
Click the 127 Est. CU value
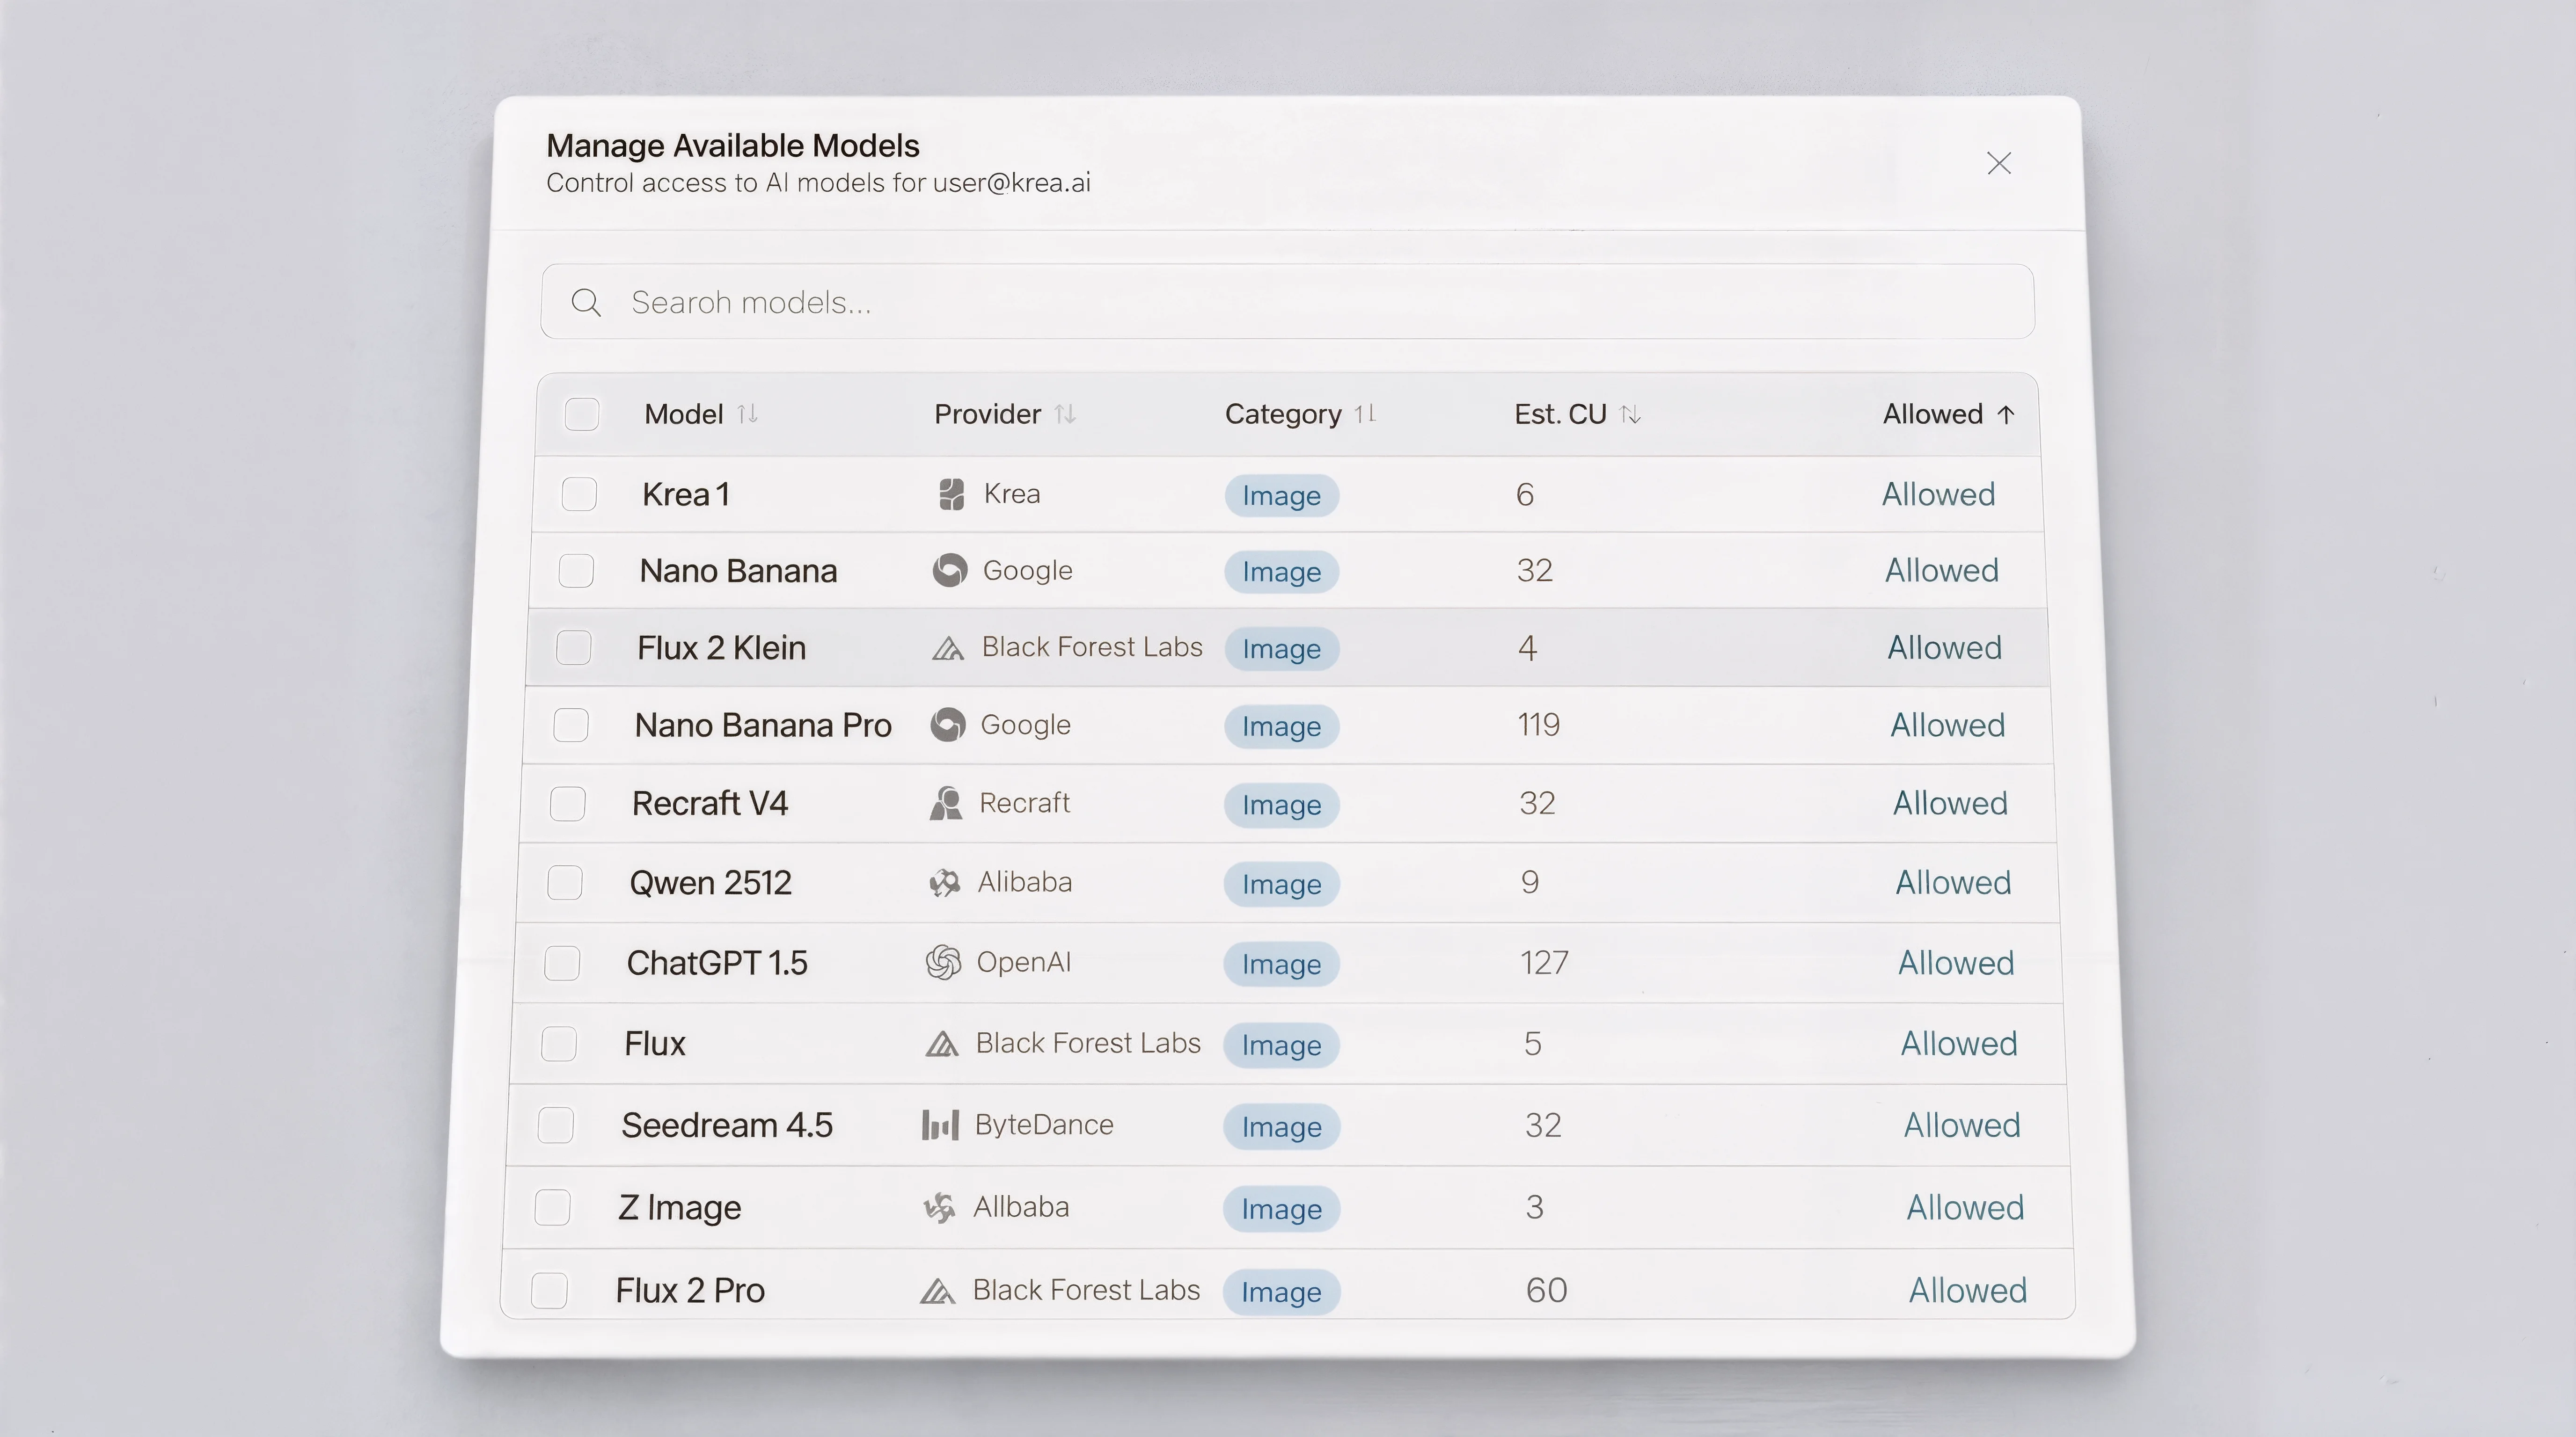(1544, 963)
